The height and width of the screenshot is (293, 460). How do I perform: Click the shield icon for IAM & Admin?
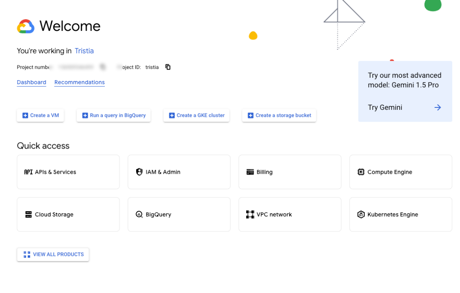coord(139,172)
